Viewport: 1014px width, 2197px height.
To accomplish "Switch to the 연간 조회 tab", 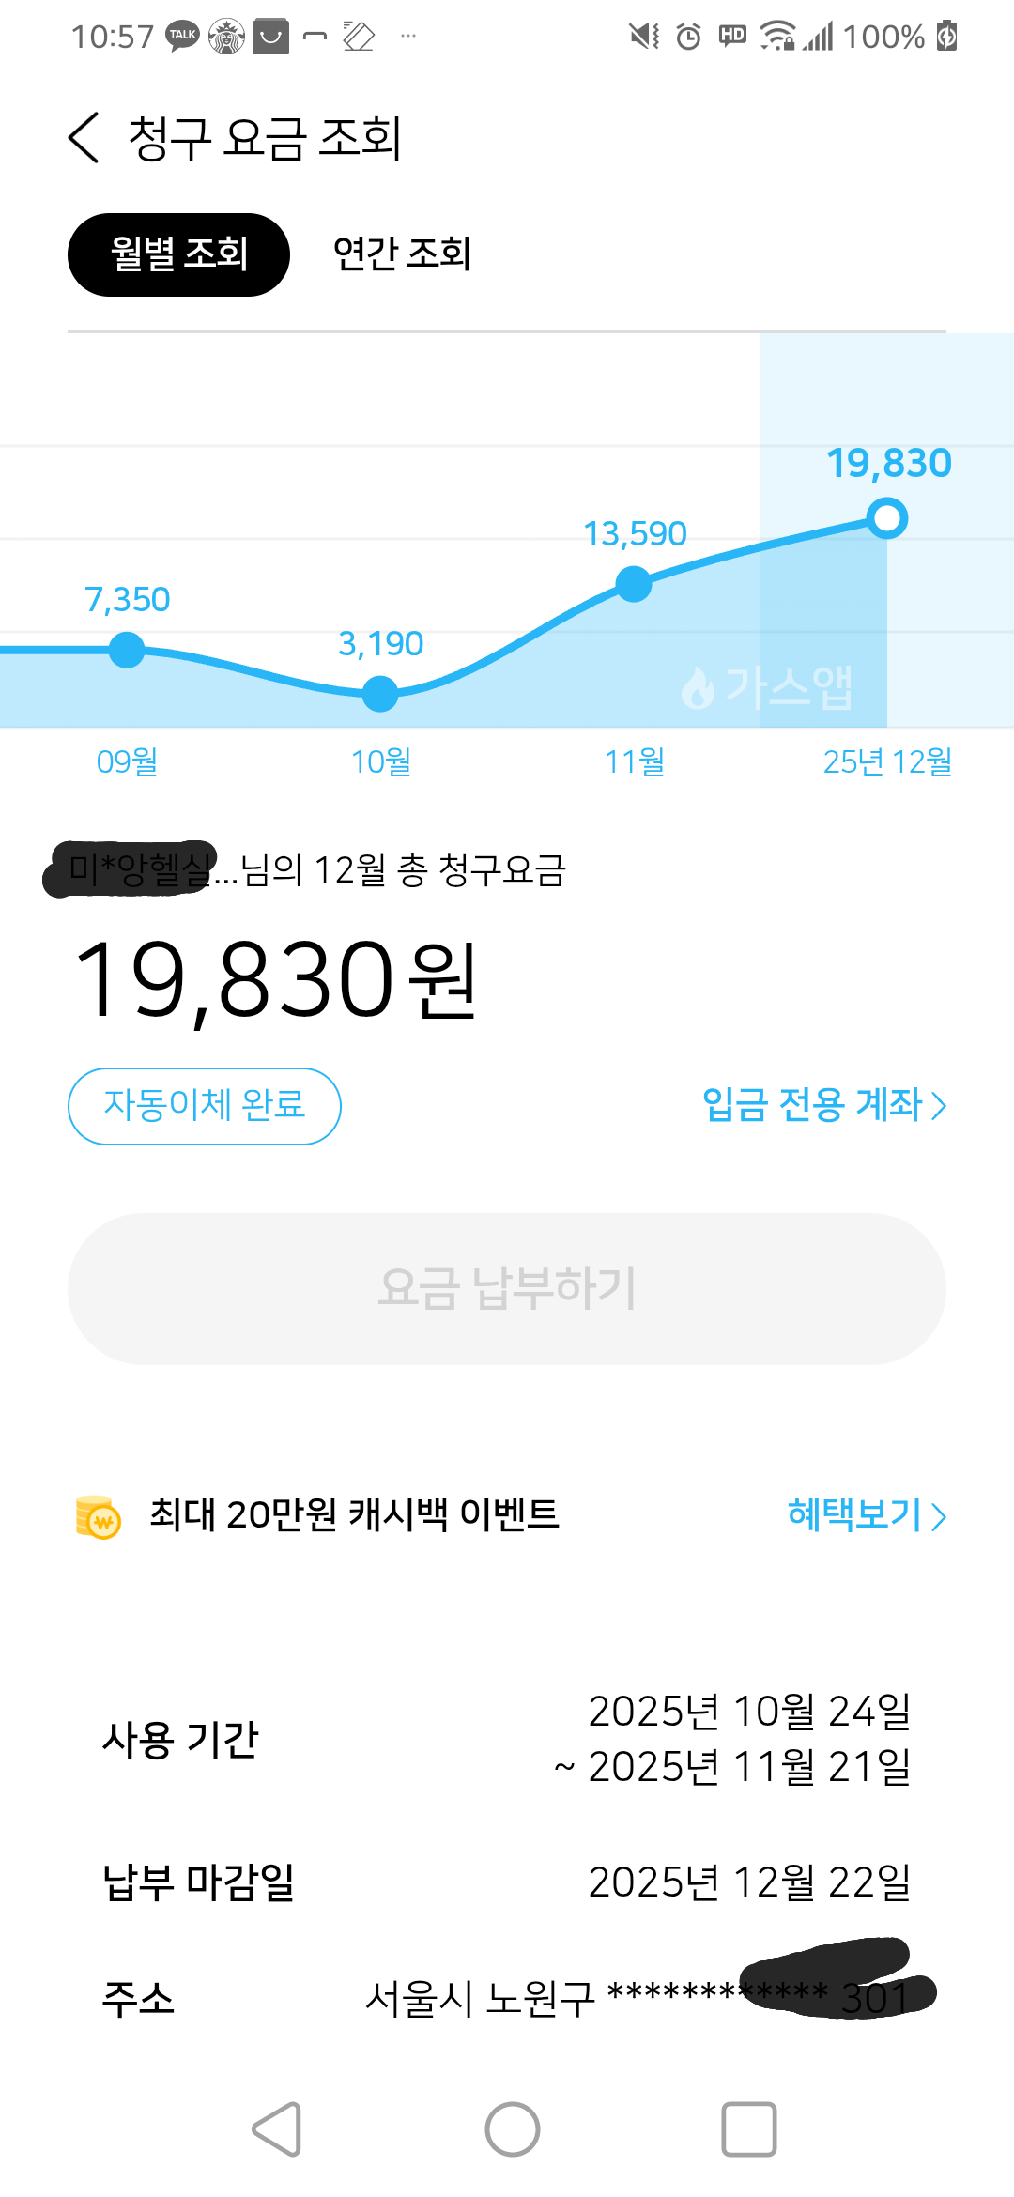I will (x=402, y=254).
